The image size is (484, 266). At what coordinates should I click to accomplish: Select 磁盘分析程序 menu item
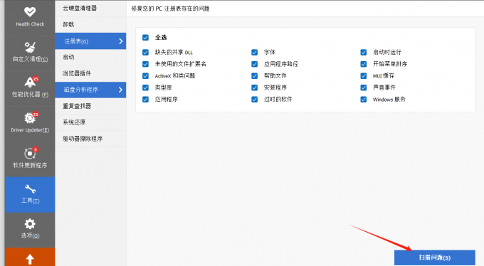pos(90,90)
